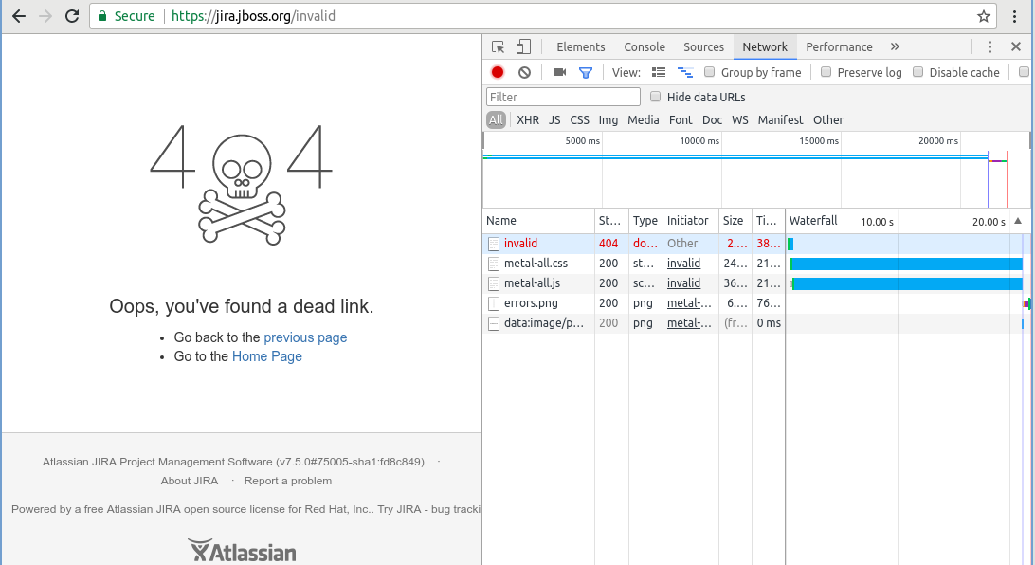Toggle the overview waterfall view icon
This screenshot has height=565, width=1035.
(685, 72)
